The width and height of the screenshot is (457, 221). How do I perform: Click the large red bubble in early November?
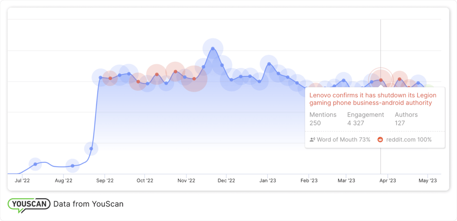click(x=194, y=79)
